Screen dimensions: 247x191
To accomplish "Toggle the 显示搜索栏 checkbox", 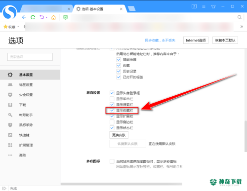I will (x=112, y=105).
